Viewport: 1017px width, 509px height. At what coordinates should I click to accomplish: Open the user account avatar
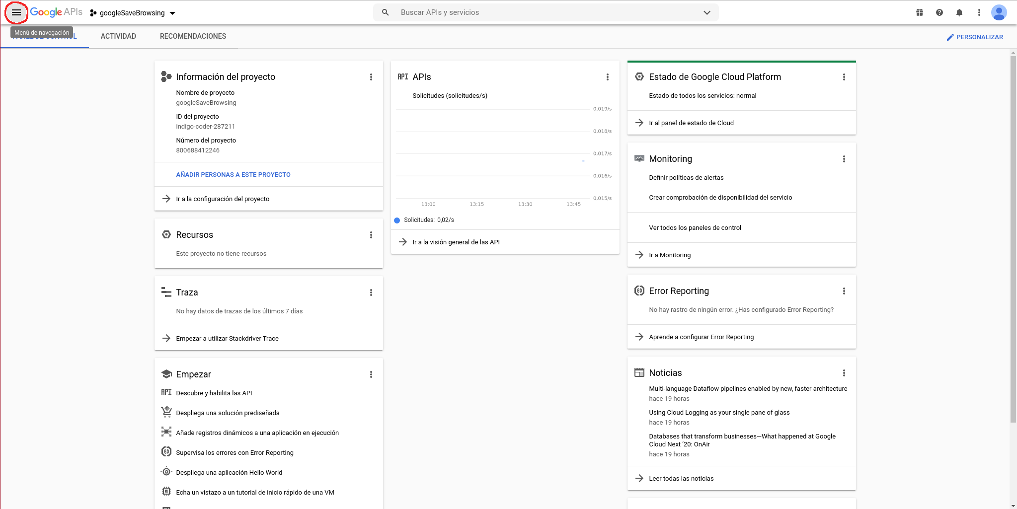[999, 13]
